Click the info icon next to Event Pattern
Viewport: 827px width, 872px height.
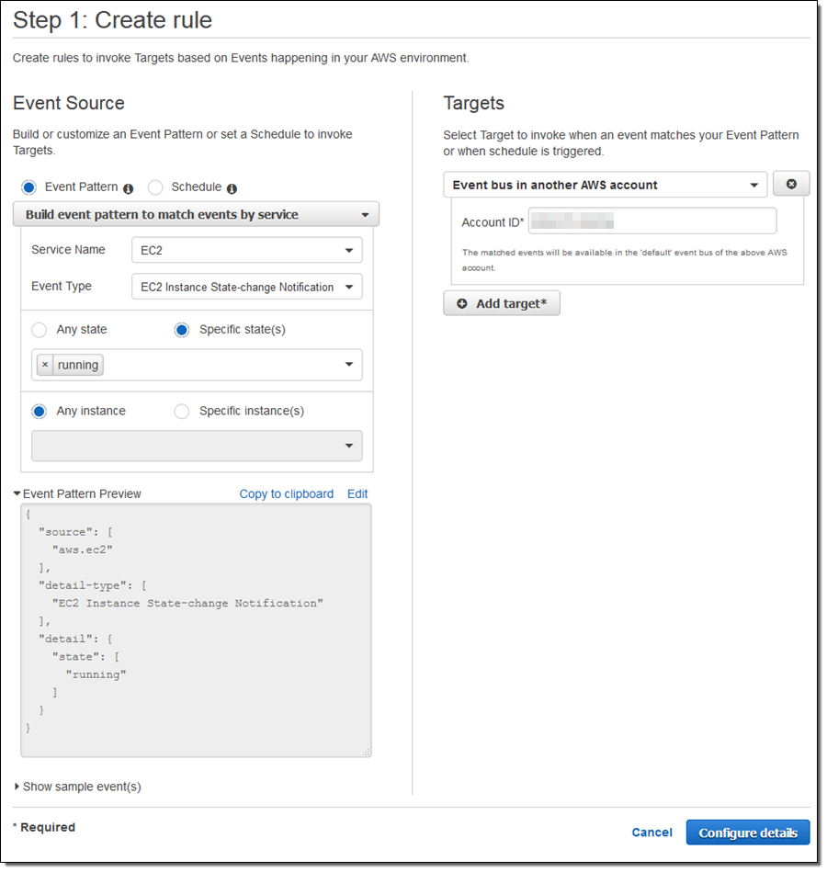pos(128,188)
